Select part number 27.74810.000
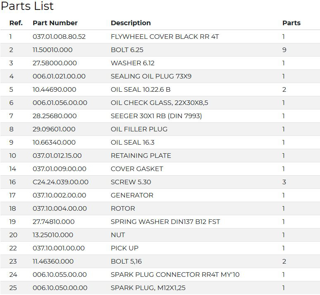 tap(54, 222)
